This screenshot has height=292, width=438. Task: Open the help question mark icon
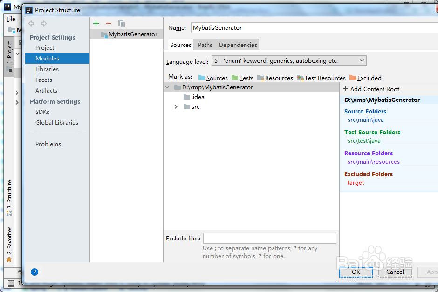tap(34, 272)
